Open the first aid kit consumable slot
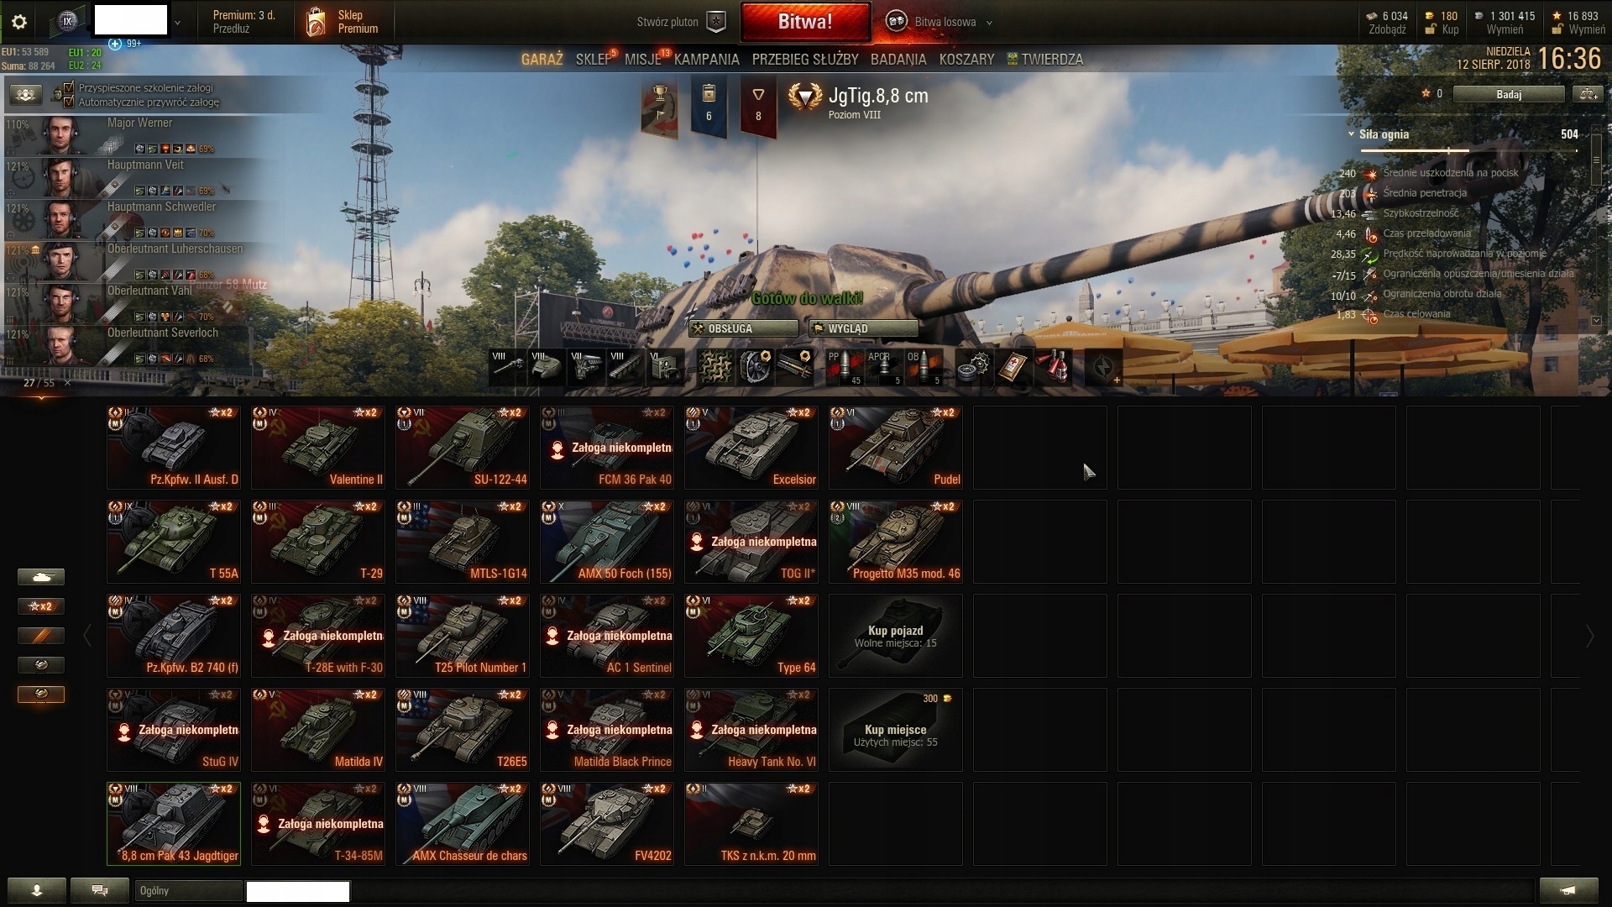The height and width of the screenshot is (907, 1612). (x=1014, y=367)
